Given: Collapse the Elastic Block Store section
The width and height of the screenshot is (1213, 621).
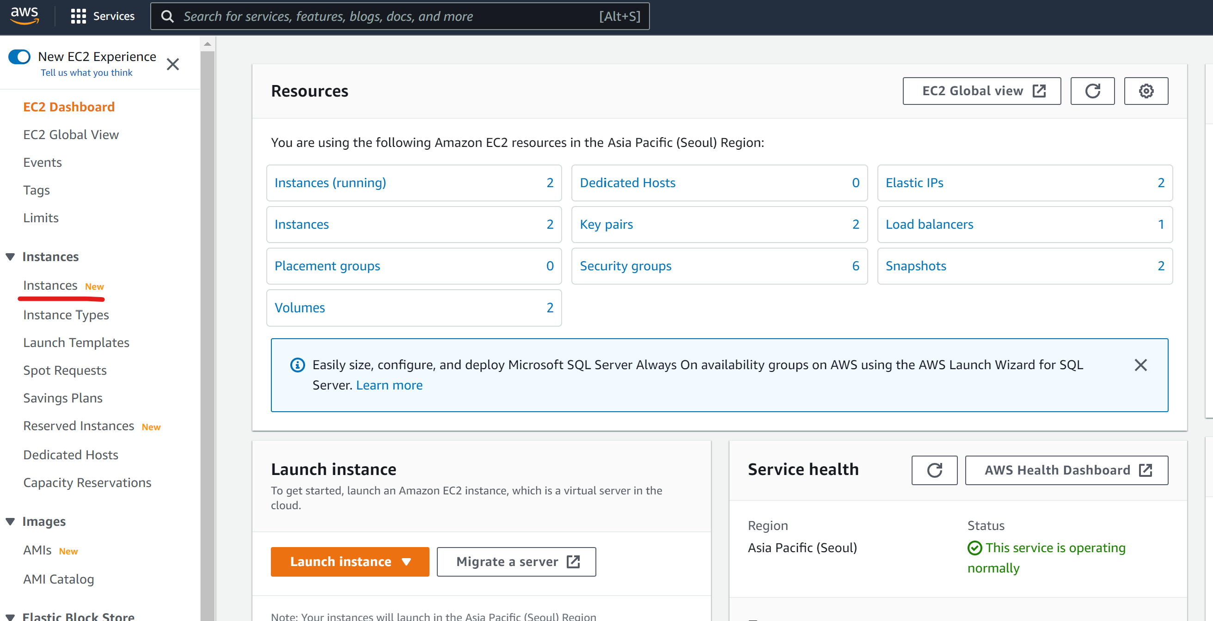Looking at the screenshot, I should [10, 617].
